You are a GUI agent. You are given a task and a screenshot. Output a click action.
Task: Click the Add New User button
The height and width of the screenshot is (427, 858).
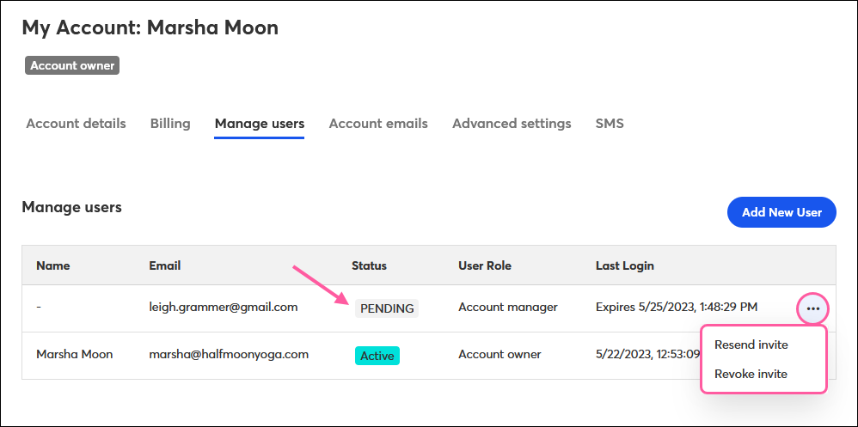tap(781, 212)
